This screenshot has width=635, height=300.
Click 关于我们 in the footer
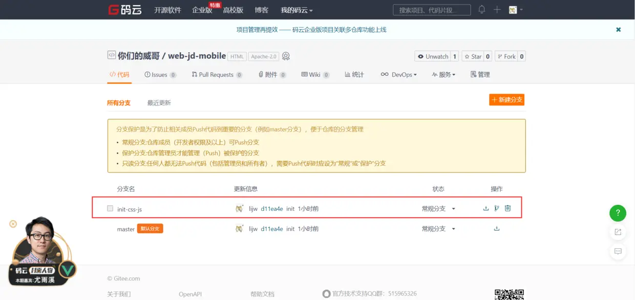click(x=119, y=294)
